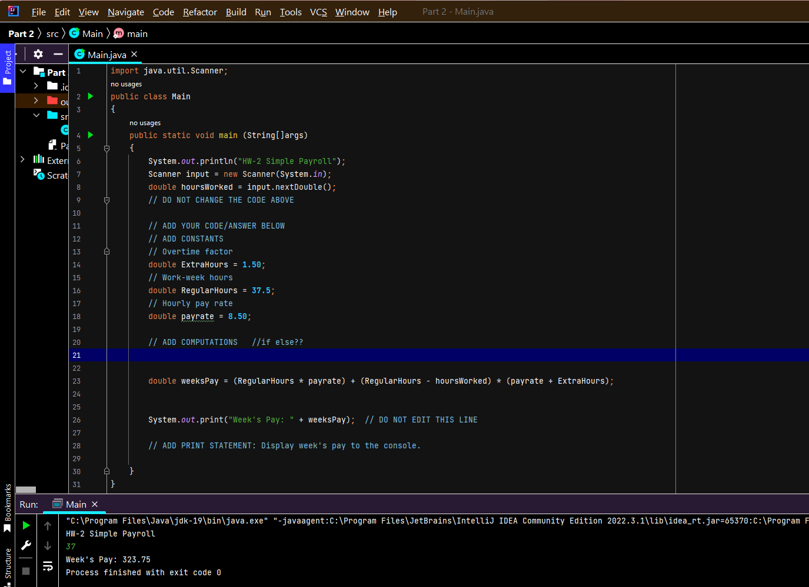Run the Main class from gutter arrow on line 2

pos(91,96)
